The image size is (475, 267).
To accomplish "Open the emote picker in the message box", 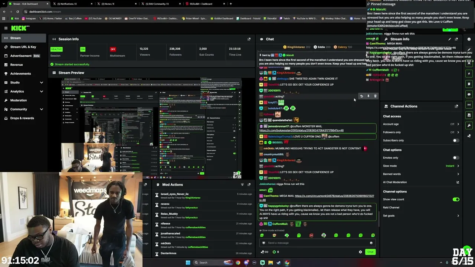I will coord(371,243).
